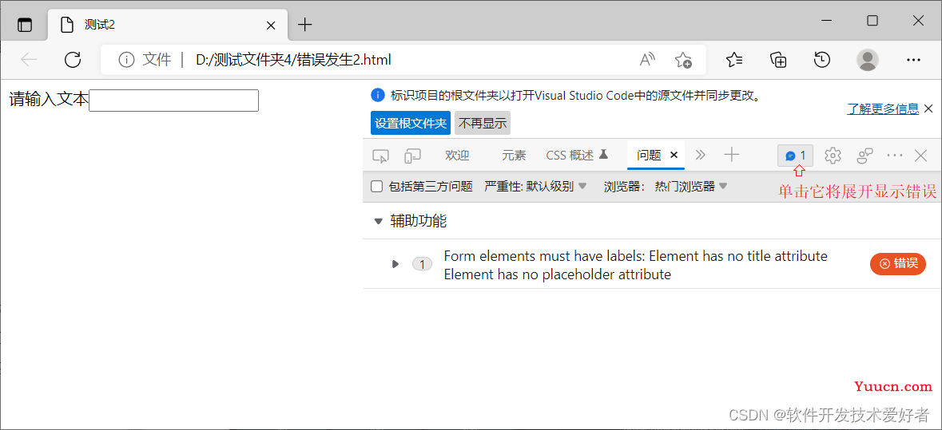The height and width of the screenshot is (430, 942).
Task: Open customize DevTools ellipsis menu
Action: [895, 156]
